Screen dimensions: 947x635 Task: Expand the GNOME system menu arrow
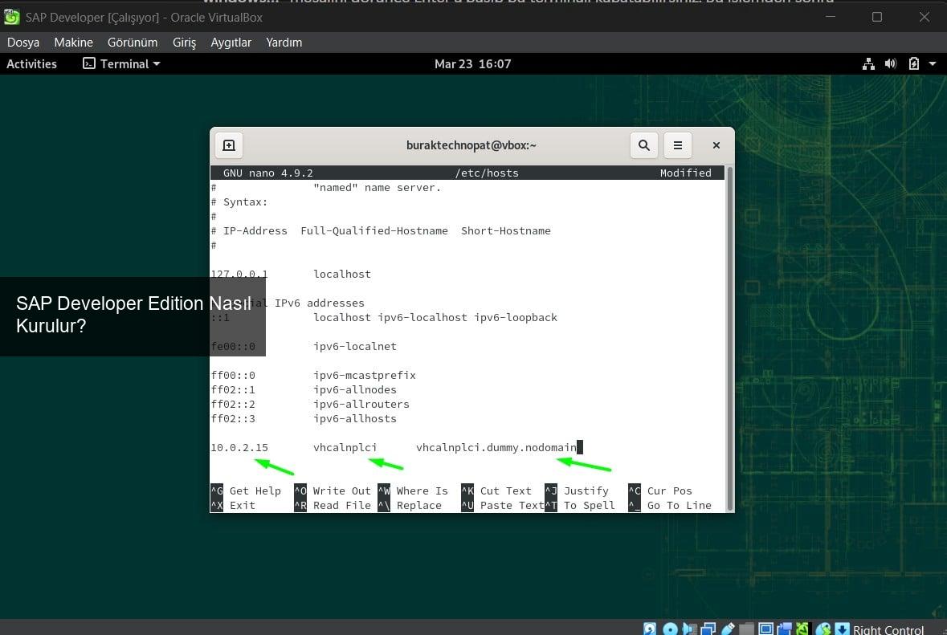click(x=933, y=64)
